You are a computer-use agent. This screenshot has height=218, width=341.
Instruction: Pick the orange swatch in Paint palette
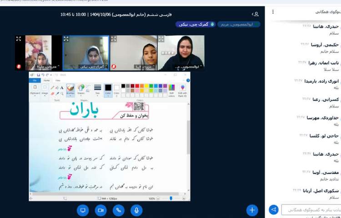[142, 86]
